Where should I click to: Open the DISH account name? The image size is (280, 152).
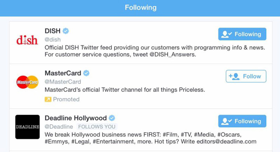pyautogui.click(x=52, y=31)
